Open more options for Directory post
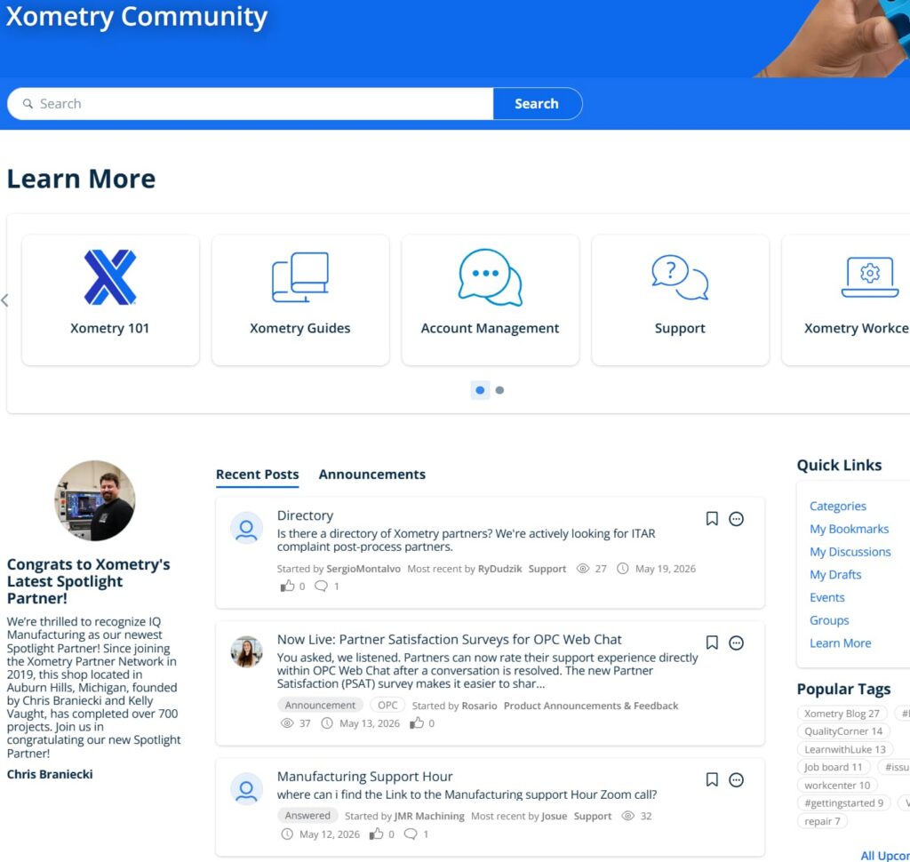This screenshot has height=862, width=910. pyautogui.click(x=736, y=519)
